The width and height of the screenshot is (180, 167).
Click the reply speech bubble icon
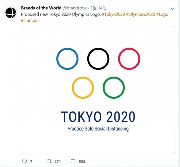[x=24, y=161]
